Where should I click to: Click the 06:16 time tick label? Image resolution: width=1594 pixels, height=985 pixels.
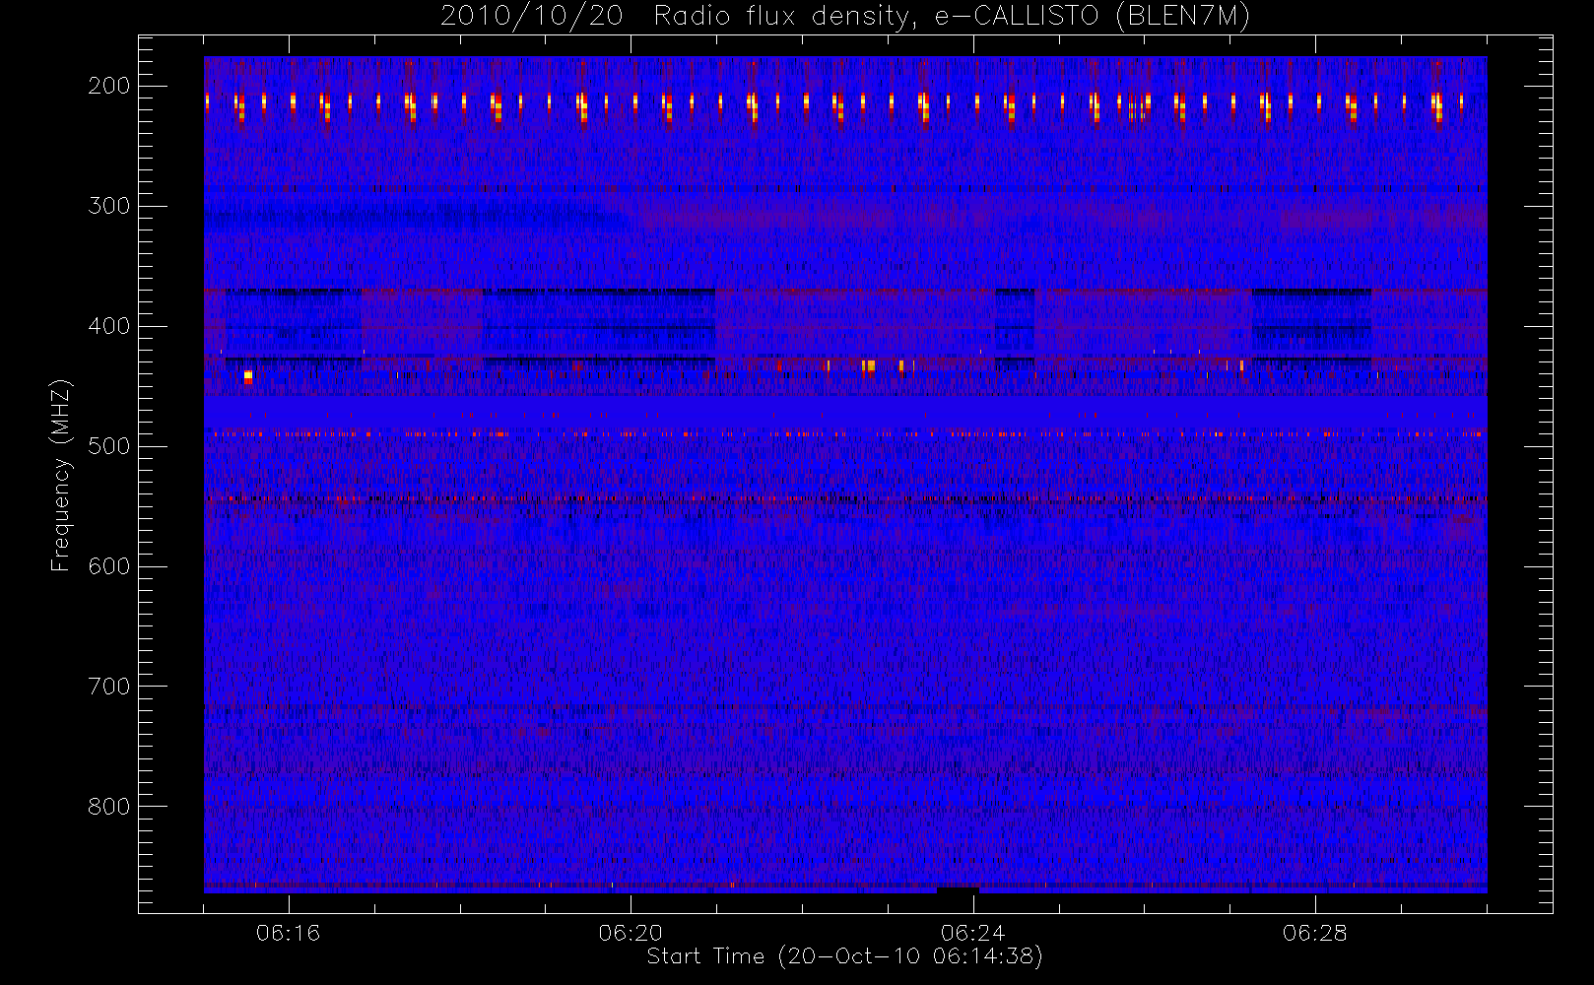tap(289, 933)
